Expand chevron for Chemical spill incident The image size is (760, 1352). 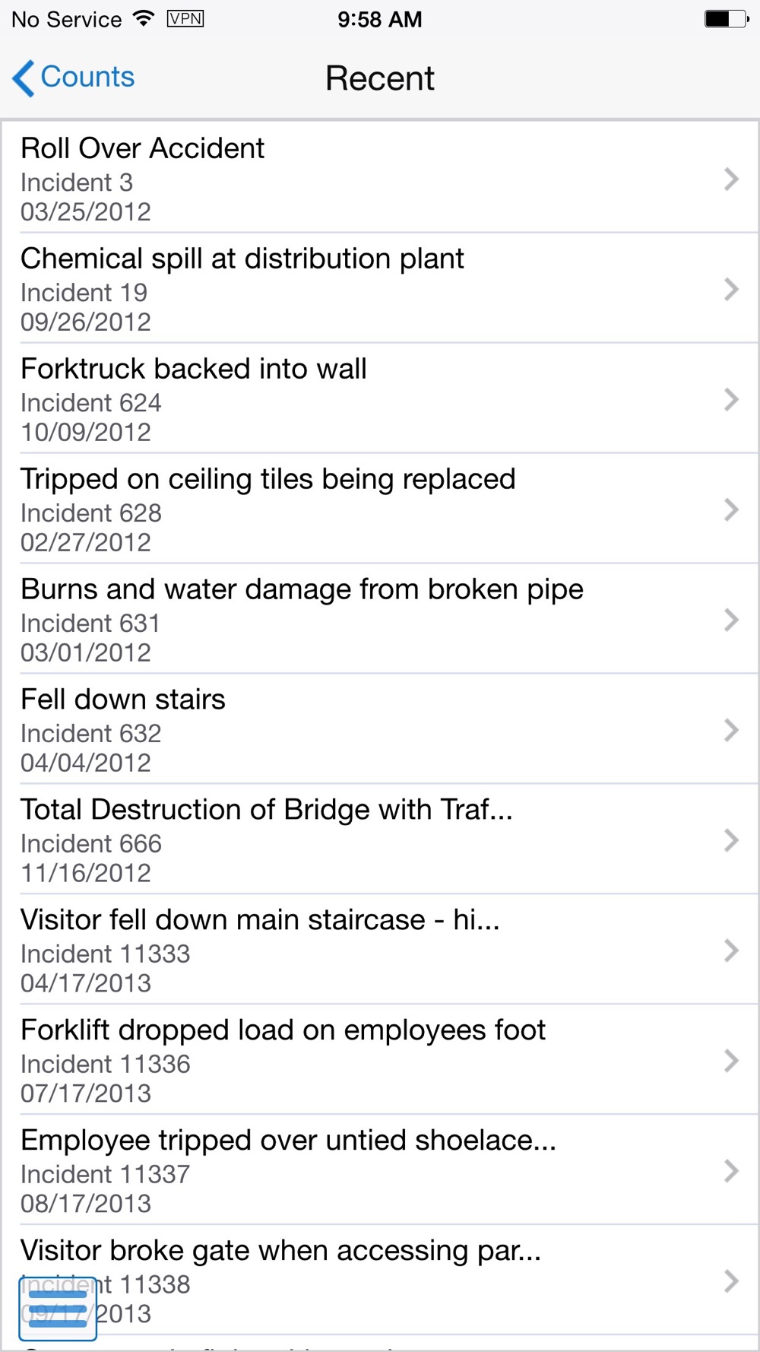tap(731, 289)
